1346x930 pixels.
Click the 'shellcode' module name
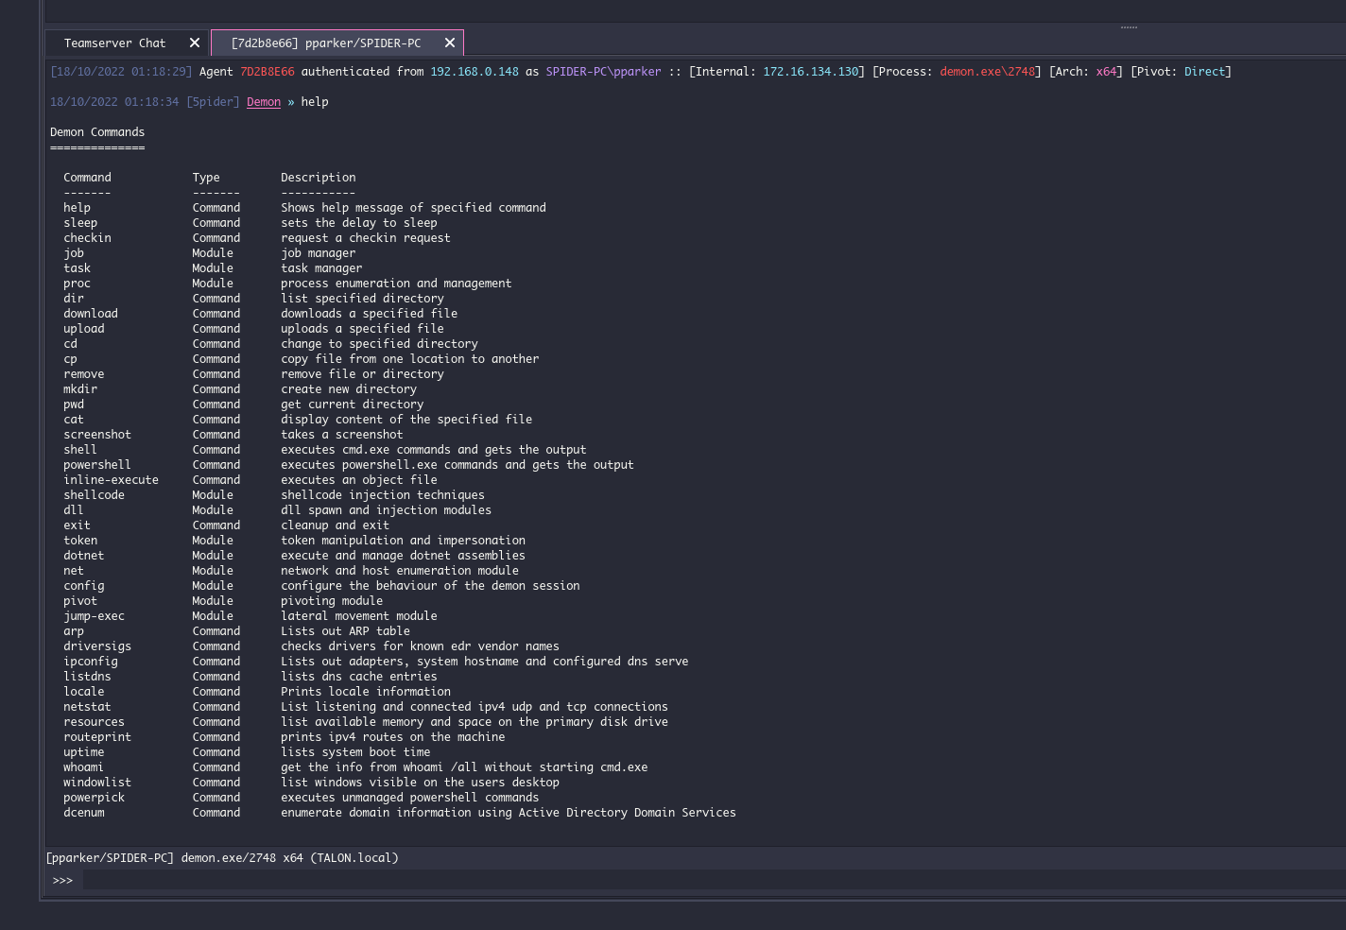click(94, 495)
